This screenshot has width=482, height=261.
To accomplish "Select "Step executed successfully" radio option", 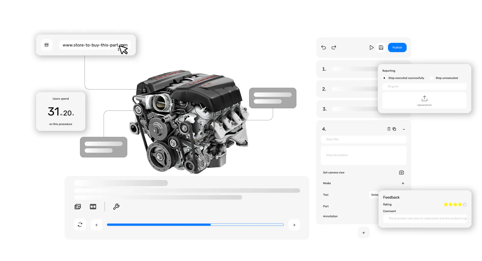I will coord(384,78).
